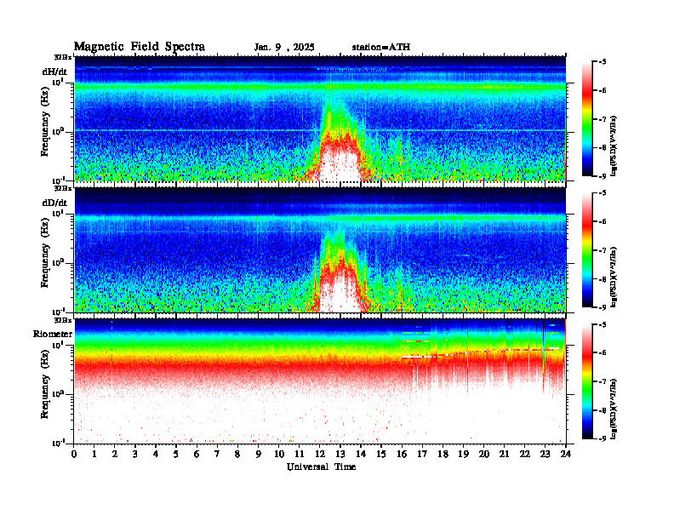Click the '-8' tick on dD/dt color scale
The width and height of the screenshot is (674, 521).
(603, 279)
